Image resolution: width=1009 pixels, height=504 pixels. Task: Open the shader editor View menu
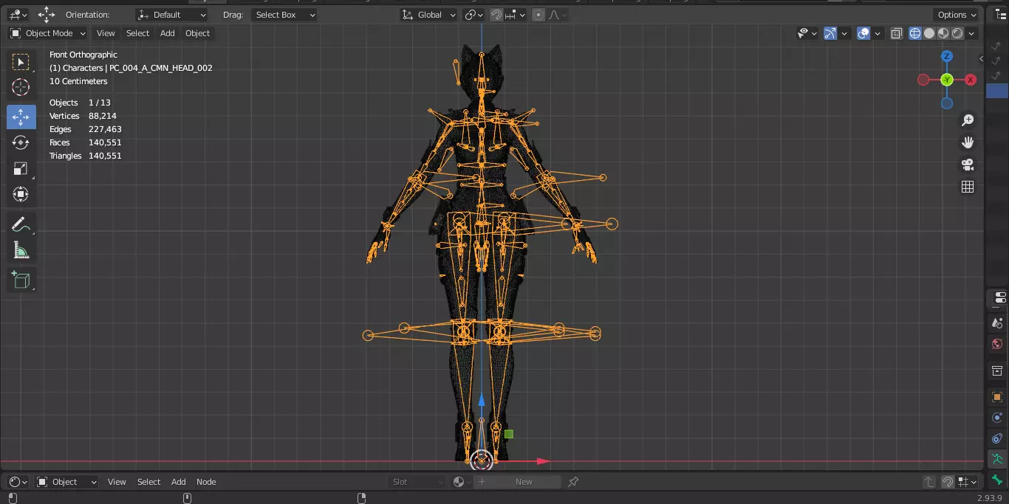[x=117, y=482]
